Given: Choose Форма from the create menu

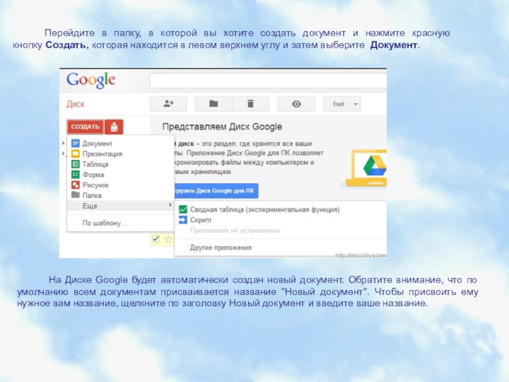Looking at the screenshot, I should (x=120, y=174).
